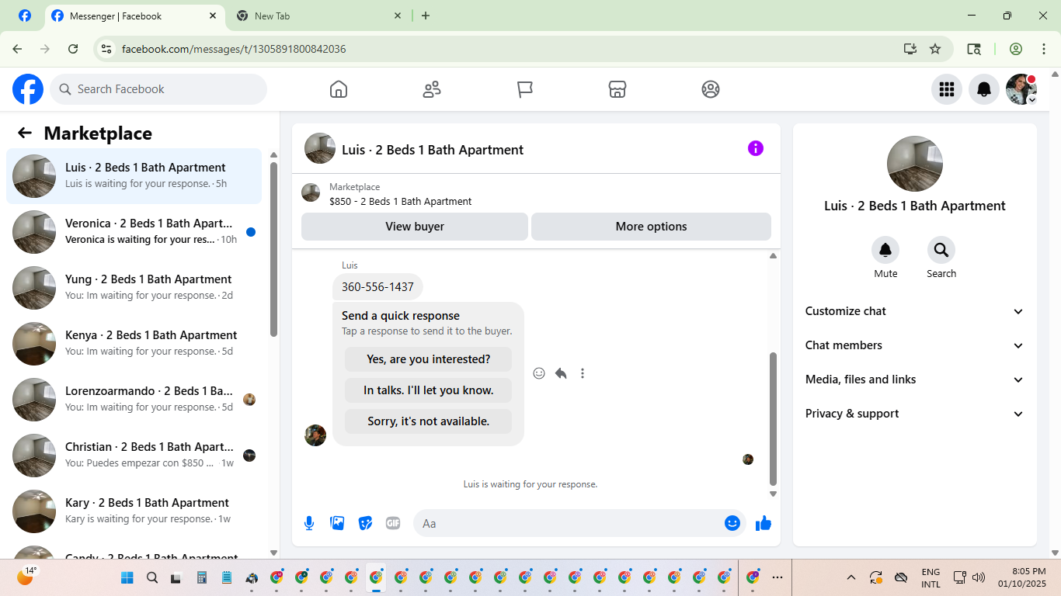Screen dimensions: 1061x596
Task: Send 'Sorry, it's not available.' response
Action: pos(428,421)
